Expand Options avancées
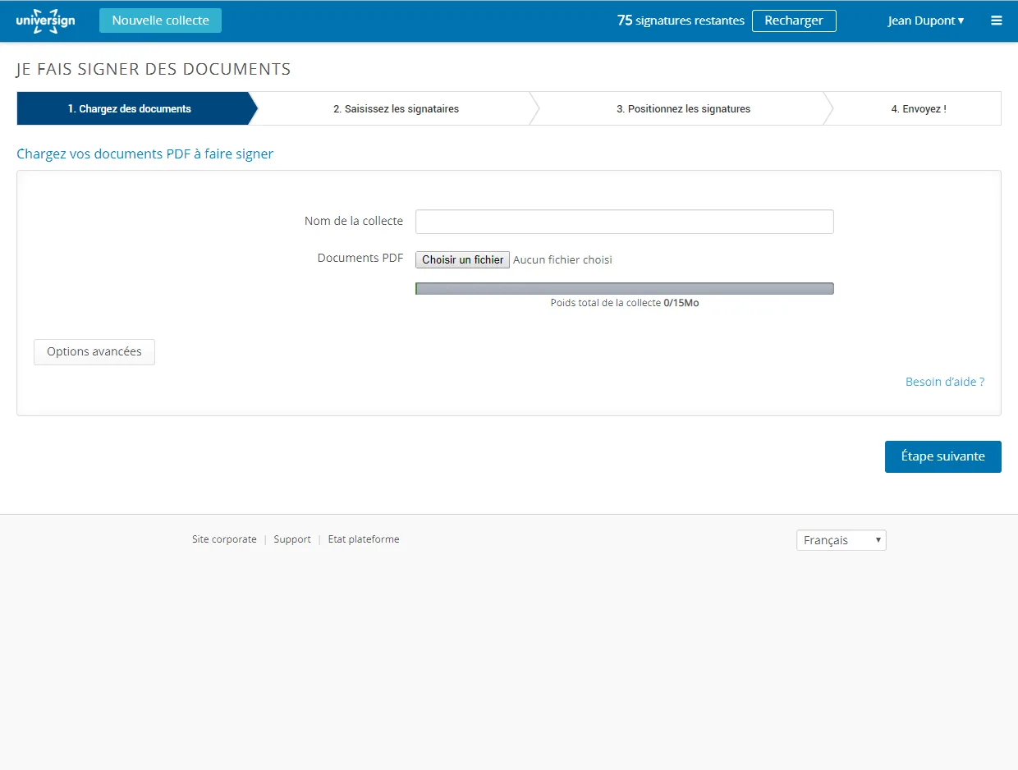The image size is (1018, 770). tap(94, 351)
